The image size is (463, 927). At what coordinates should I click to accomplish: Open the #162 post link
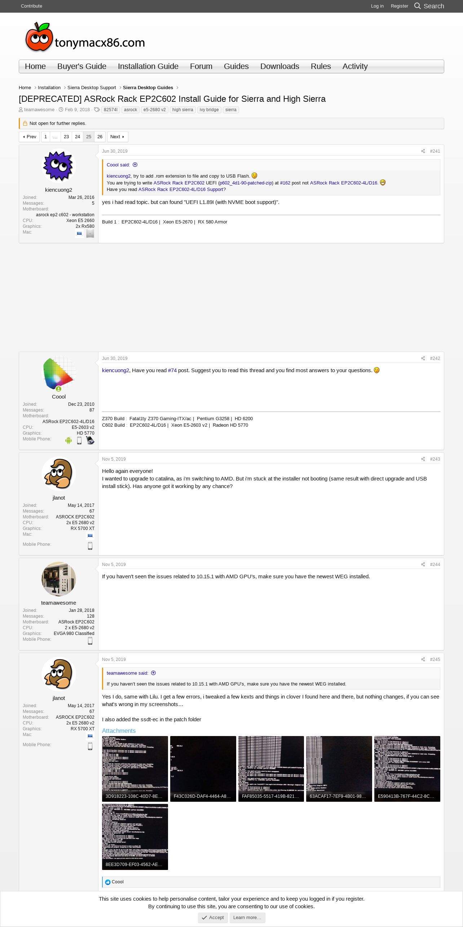[285, 183]
